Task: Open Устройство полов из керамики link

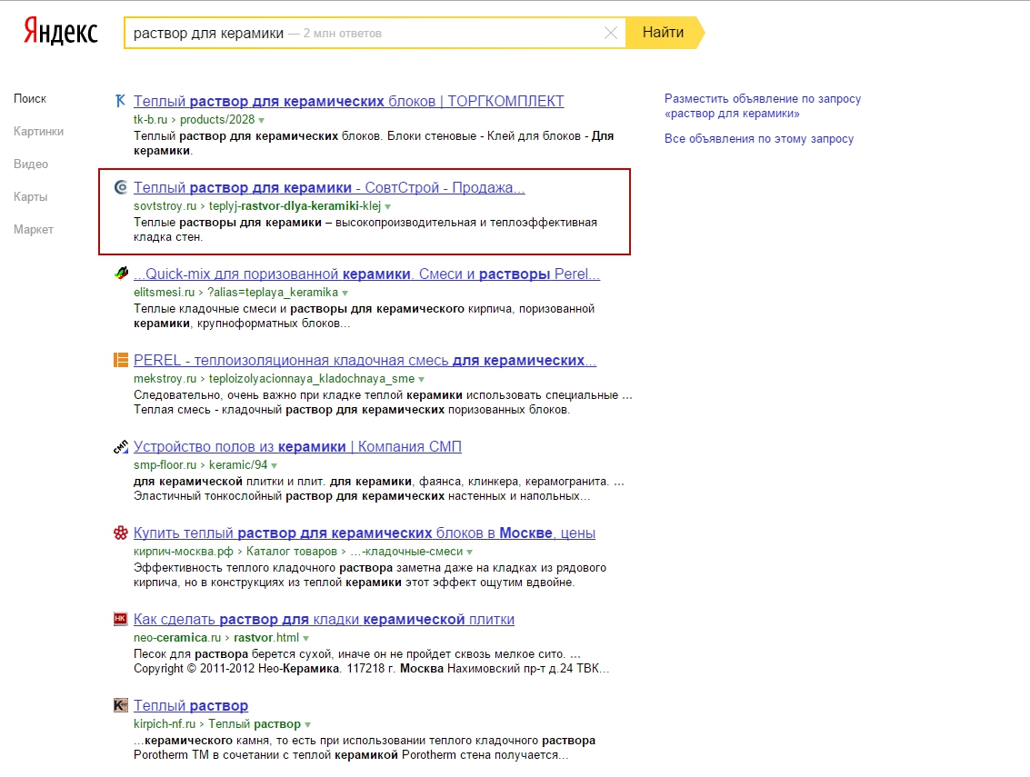Action: [x=297, y=446]
